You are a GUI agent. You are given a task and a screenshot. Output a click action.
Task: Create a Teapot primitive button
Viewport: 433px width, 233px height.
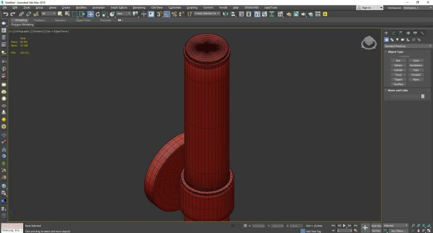coord(398,80)
